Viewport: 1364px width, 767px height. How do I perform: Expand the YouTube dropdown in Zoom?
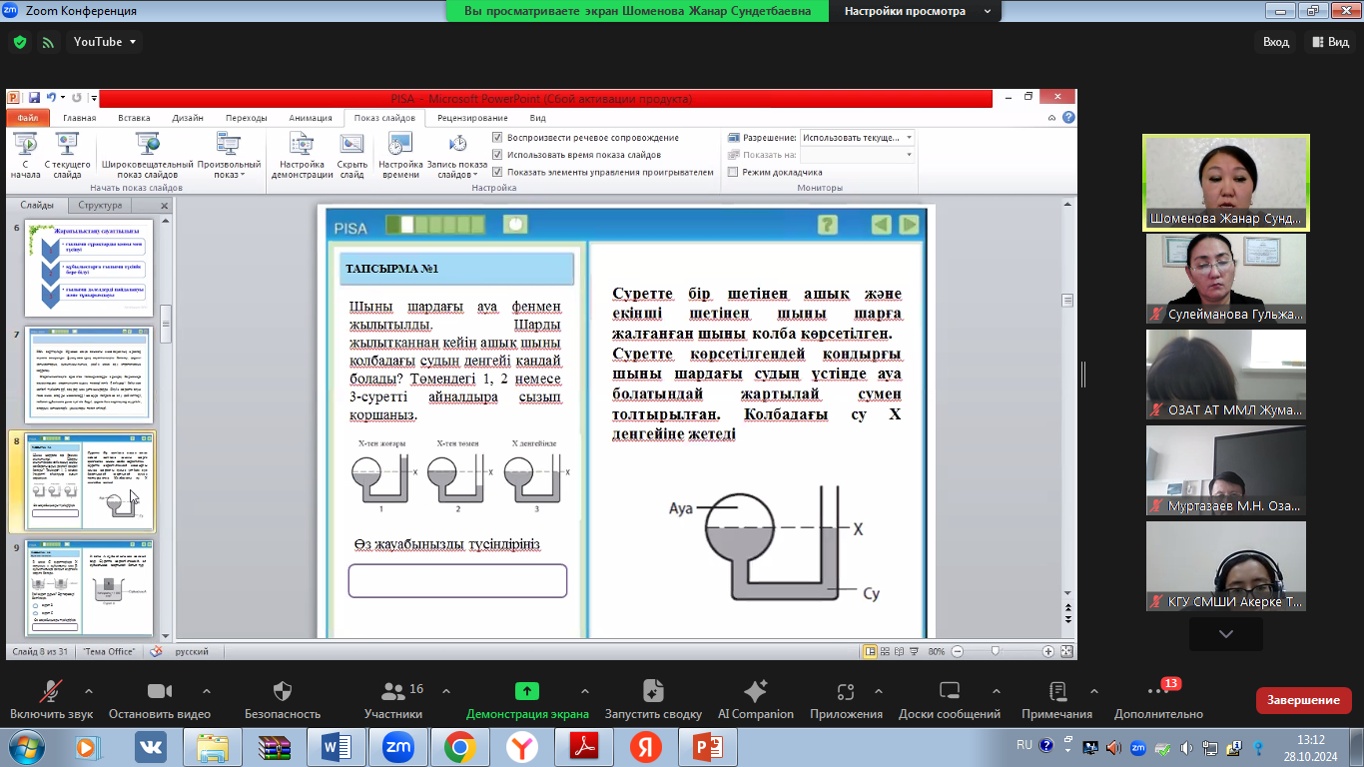click(x=106, y=42)
